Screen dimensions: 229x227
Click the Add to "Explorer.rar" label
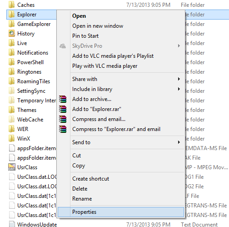pos(97,109)
